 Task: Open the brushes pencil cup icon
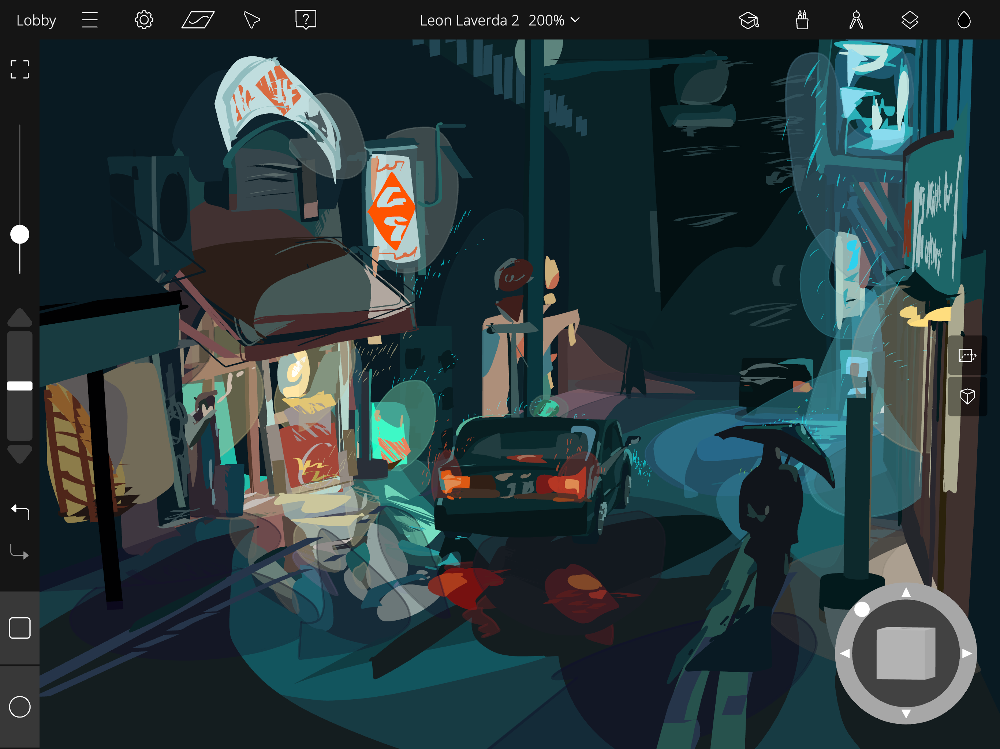(x=802, y=20)
